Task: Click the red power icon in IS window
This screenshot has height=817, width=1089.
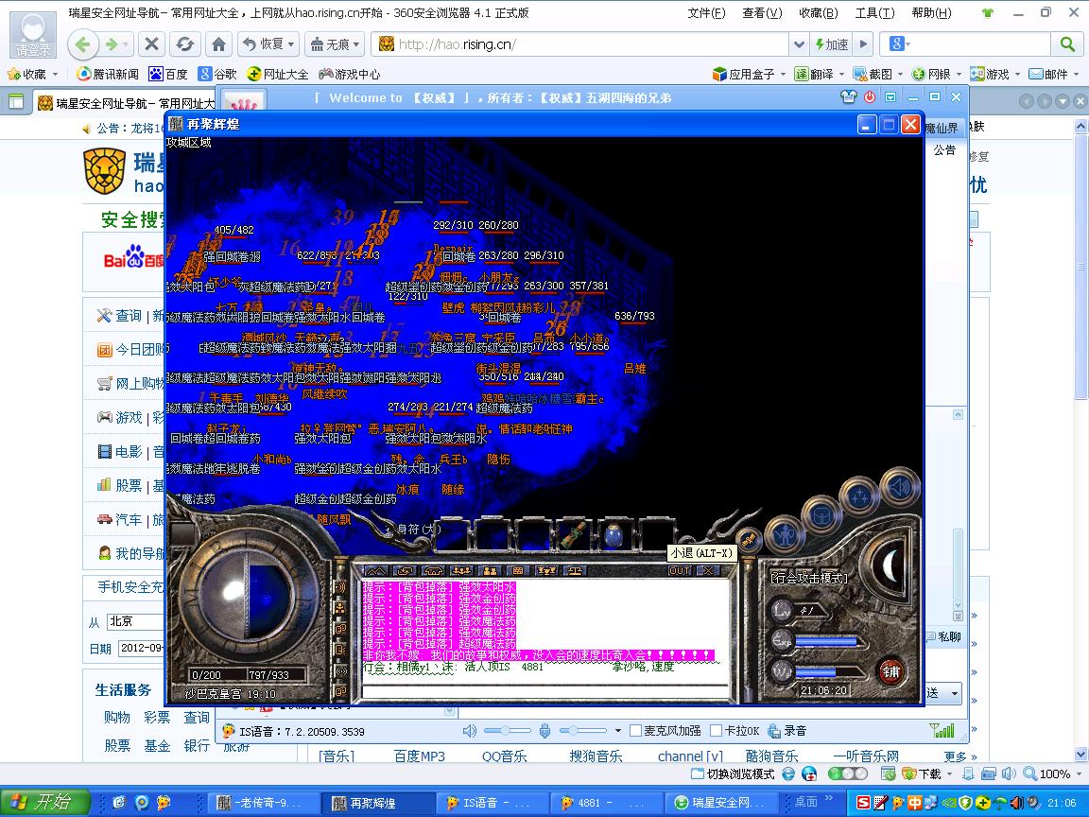Action: click(869, 97)
